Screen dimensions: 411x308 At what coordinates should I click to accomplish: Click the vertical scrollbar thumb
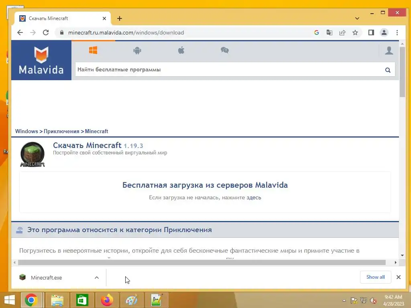click(x=402, y=72)
